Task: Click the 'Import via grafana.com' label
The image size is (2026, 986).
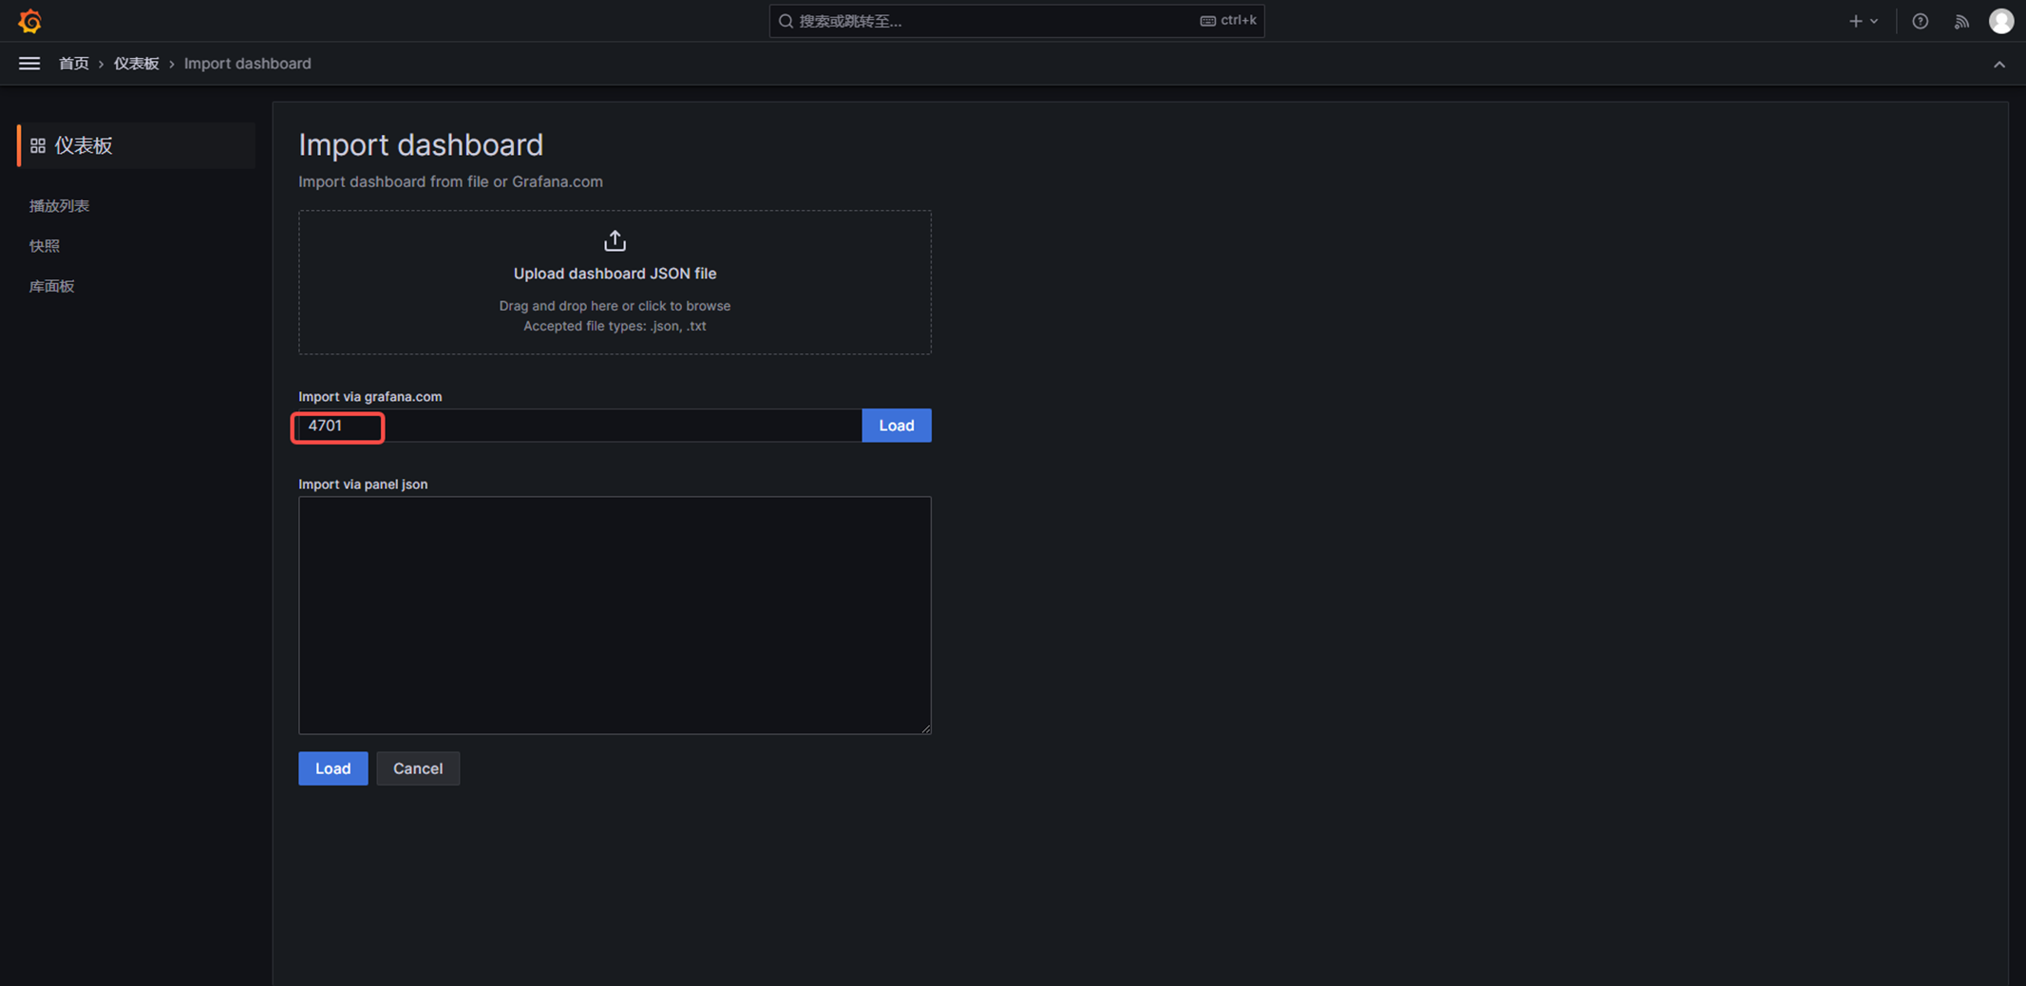Action: point(370,397)
